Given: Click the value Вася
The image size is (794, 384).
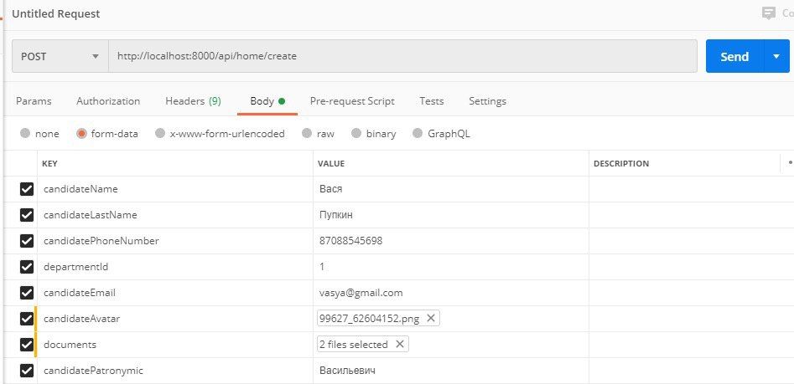Looking at the screenshot, I should [331, 189].
